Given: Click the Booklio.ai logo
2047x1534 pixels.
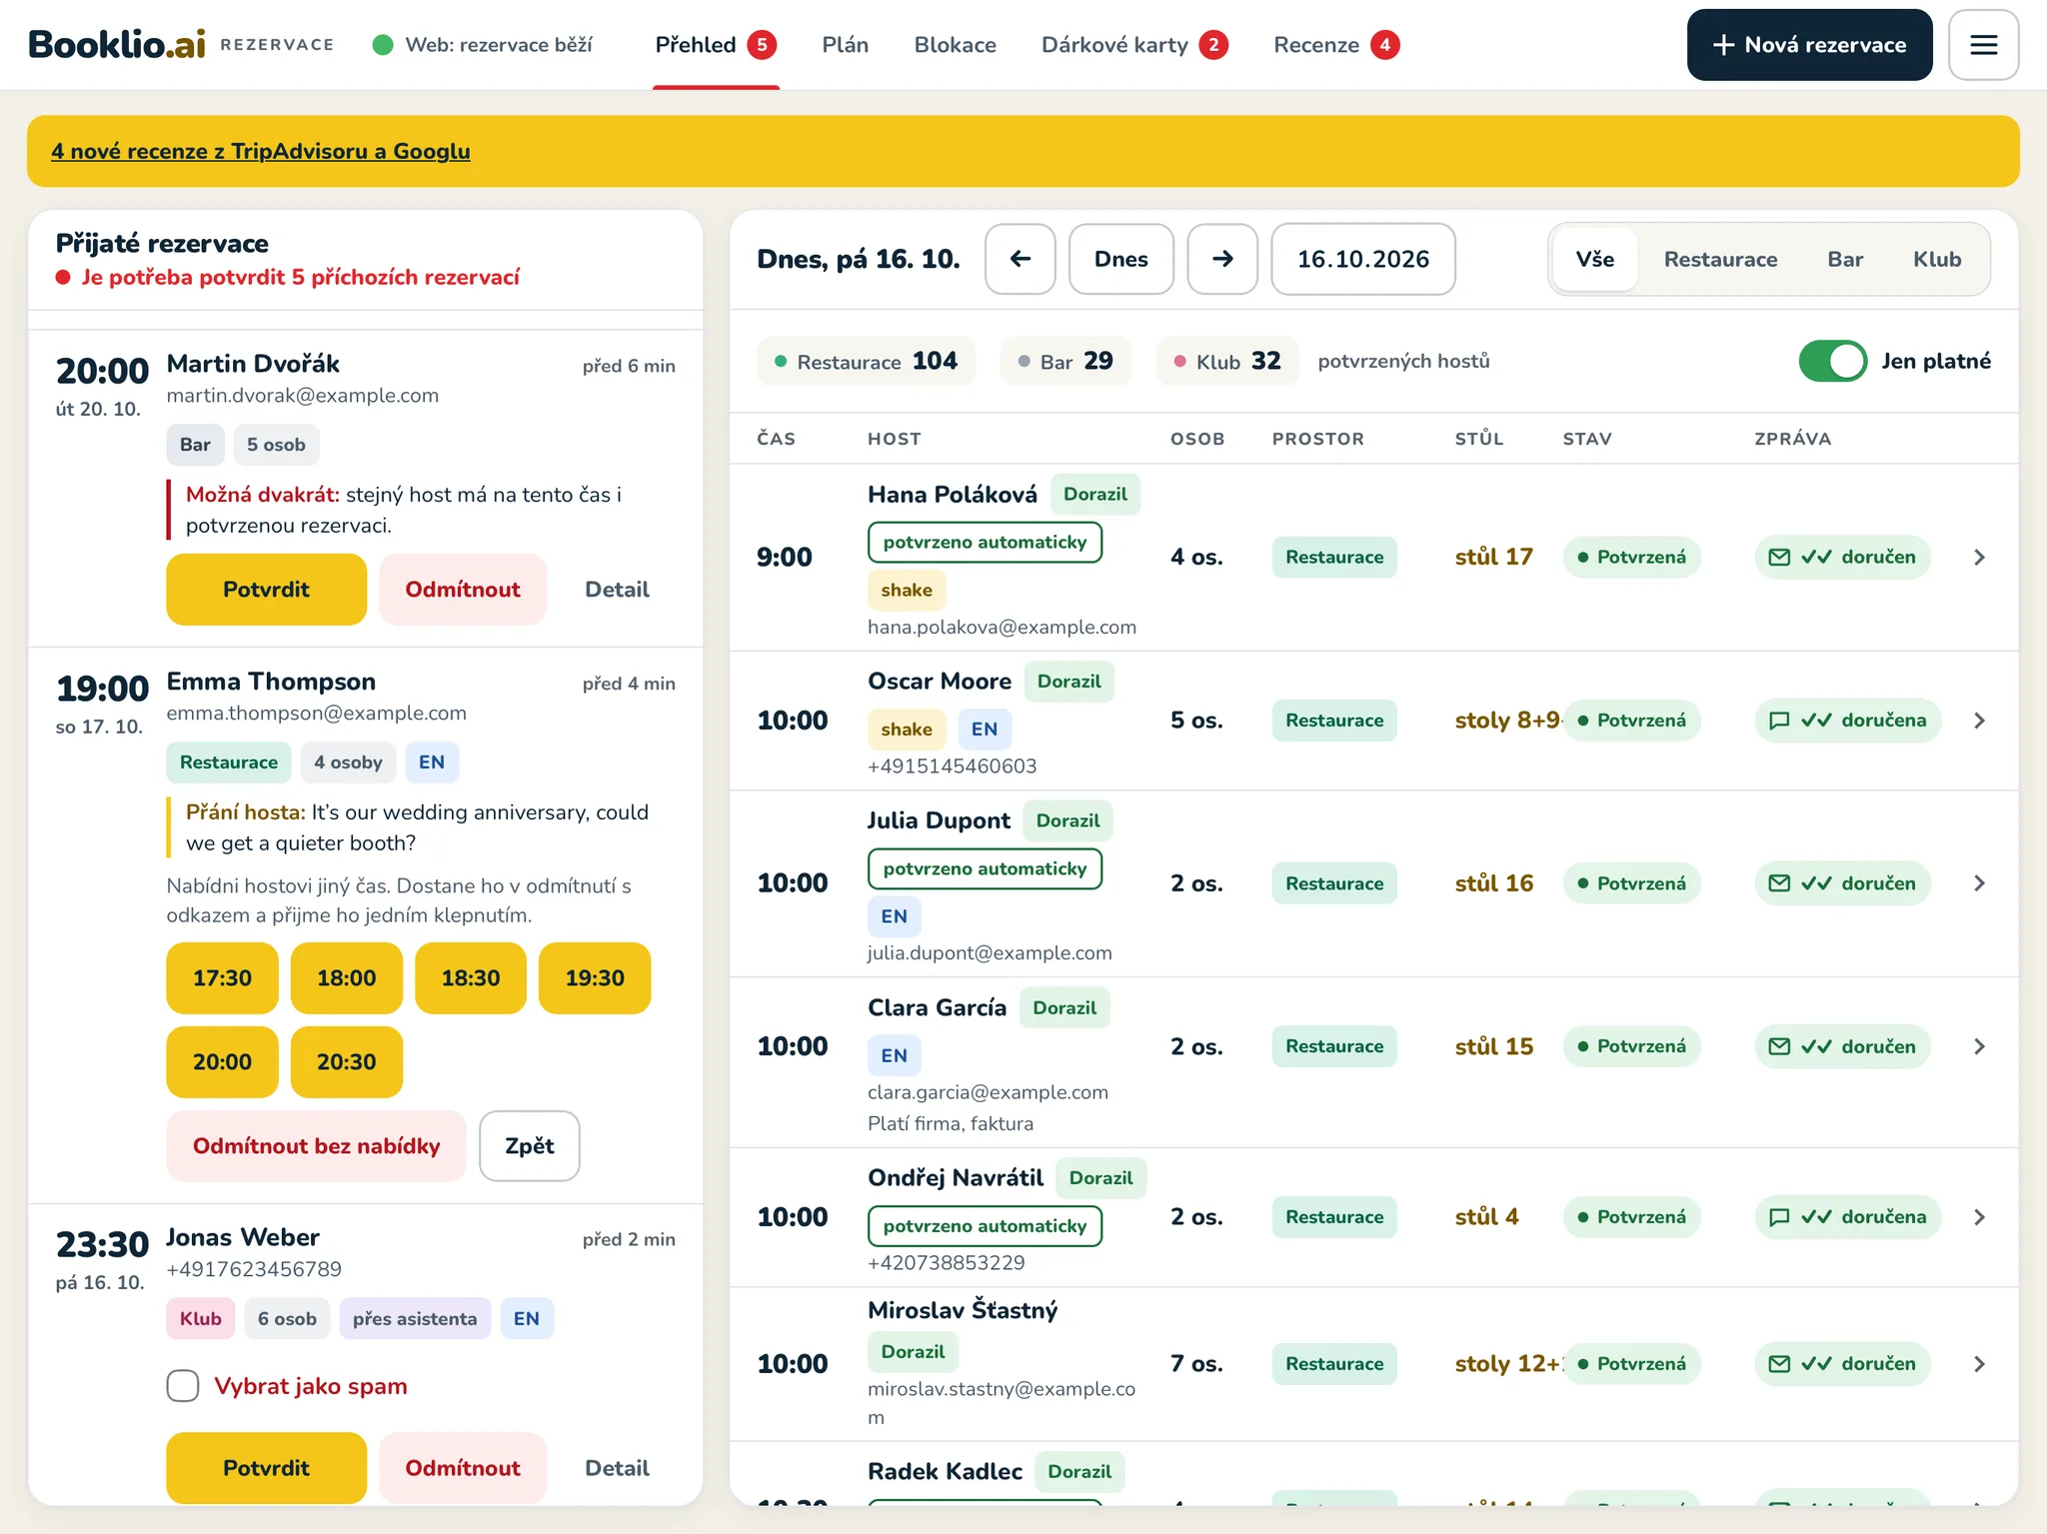Looking at the screenshot, I should [x=117, y=45].
